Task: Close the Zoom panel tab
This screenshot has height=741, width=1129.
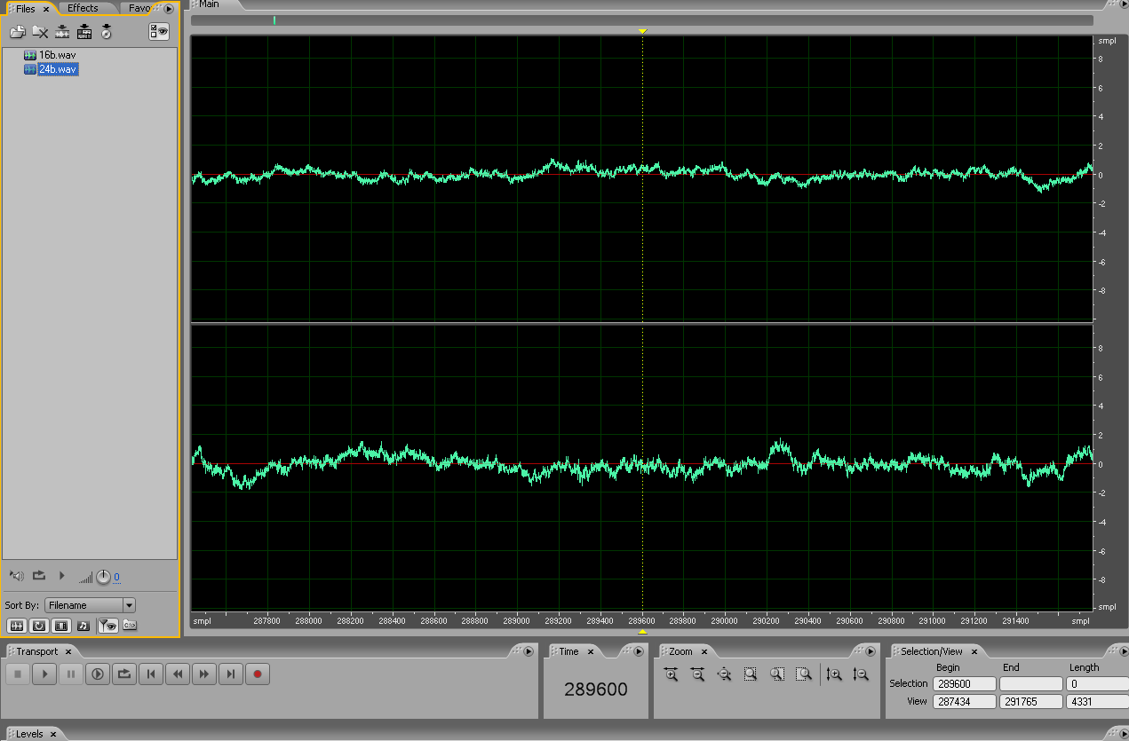Action: (704, 652)
